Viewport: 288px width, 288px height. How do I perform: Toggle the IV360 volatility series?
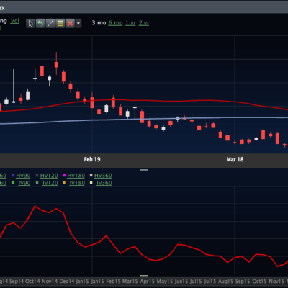coord(104,183)
